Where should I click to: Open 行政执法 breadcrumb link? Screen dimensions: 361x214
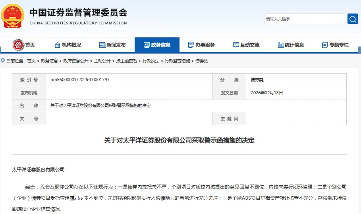coord(151,61)
